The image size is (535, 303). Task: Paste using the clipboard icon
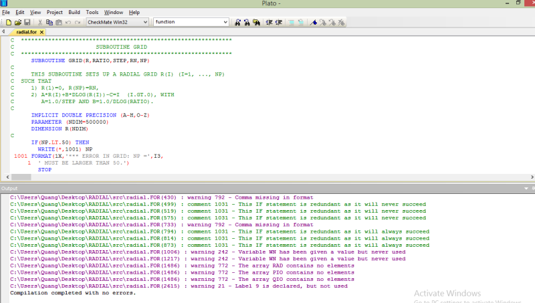tap(59, 23)
